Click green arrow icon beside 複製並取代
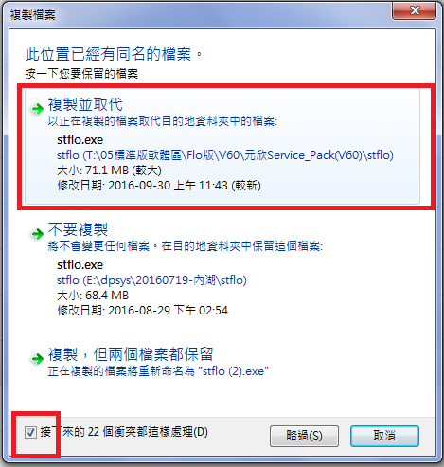This screenshot has height=467, width=444. pos(38,109)
